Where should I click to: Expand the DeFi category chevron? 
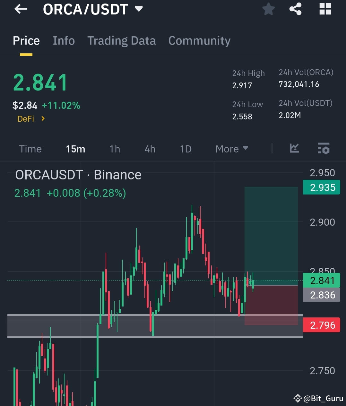pyautogui.click(x=43, y=118)
